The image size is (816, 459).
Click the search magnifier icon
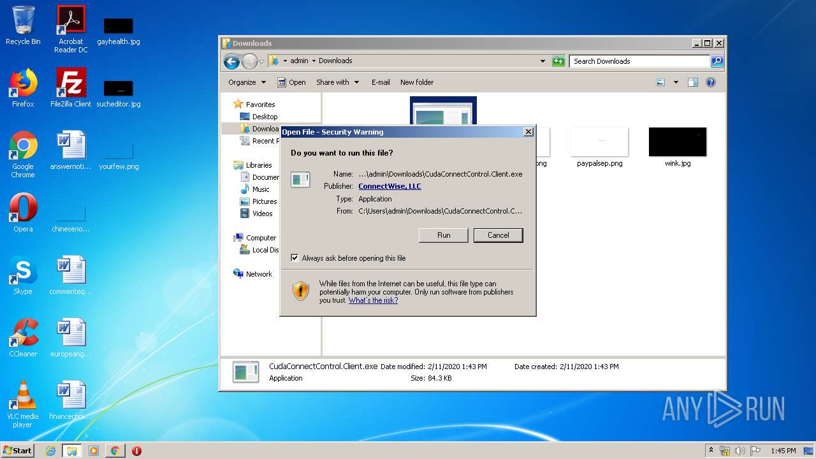tap(717, 61)
